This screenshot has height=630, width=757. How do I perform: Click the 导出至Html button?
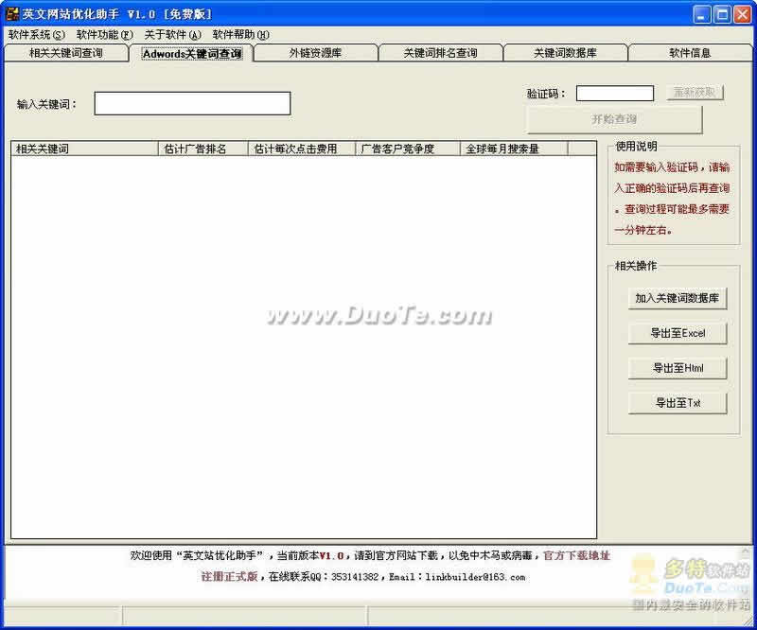click(678, 368)
